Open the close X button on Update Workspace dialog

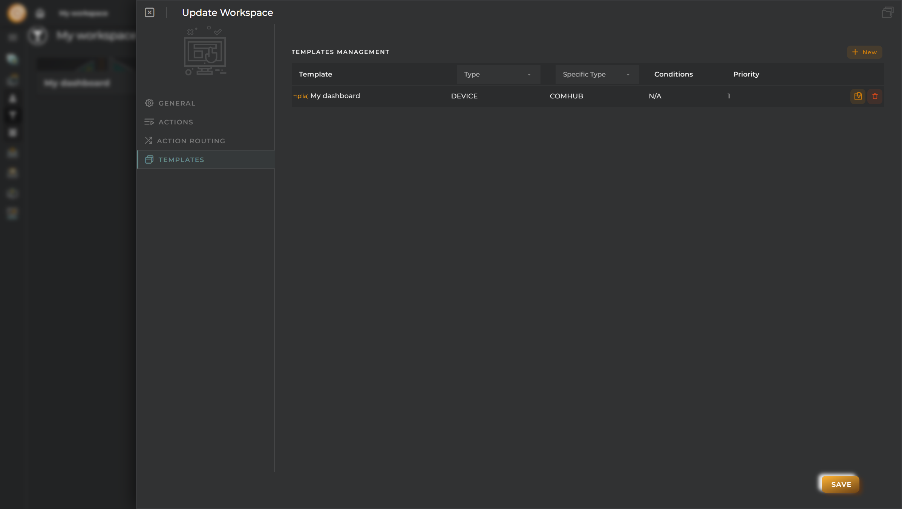click(x=149, y=12)
